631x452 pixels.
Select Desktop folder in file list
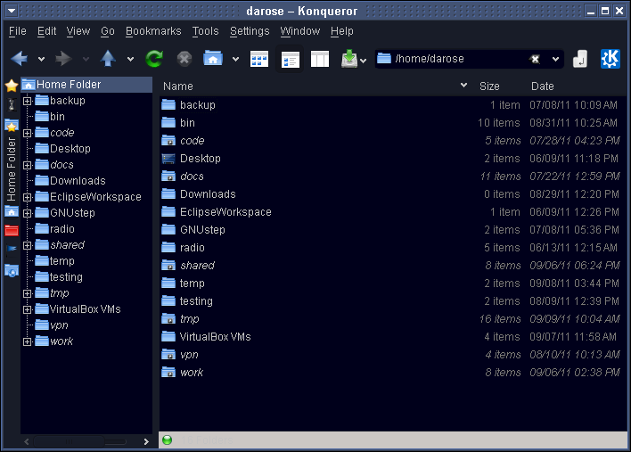pyautogui.click(x=201, y=159)
